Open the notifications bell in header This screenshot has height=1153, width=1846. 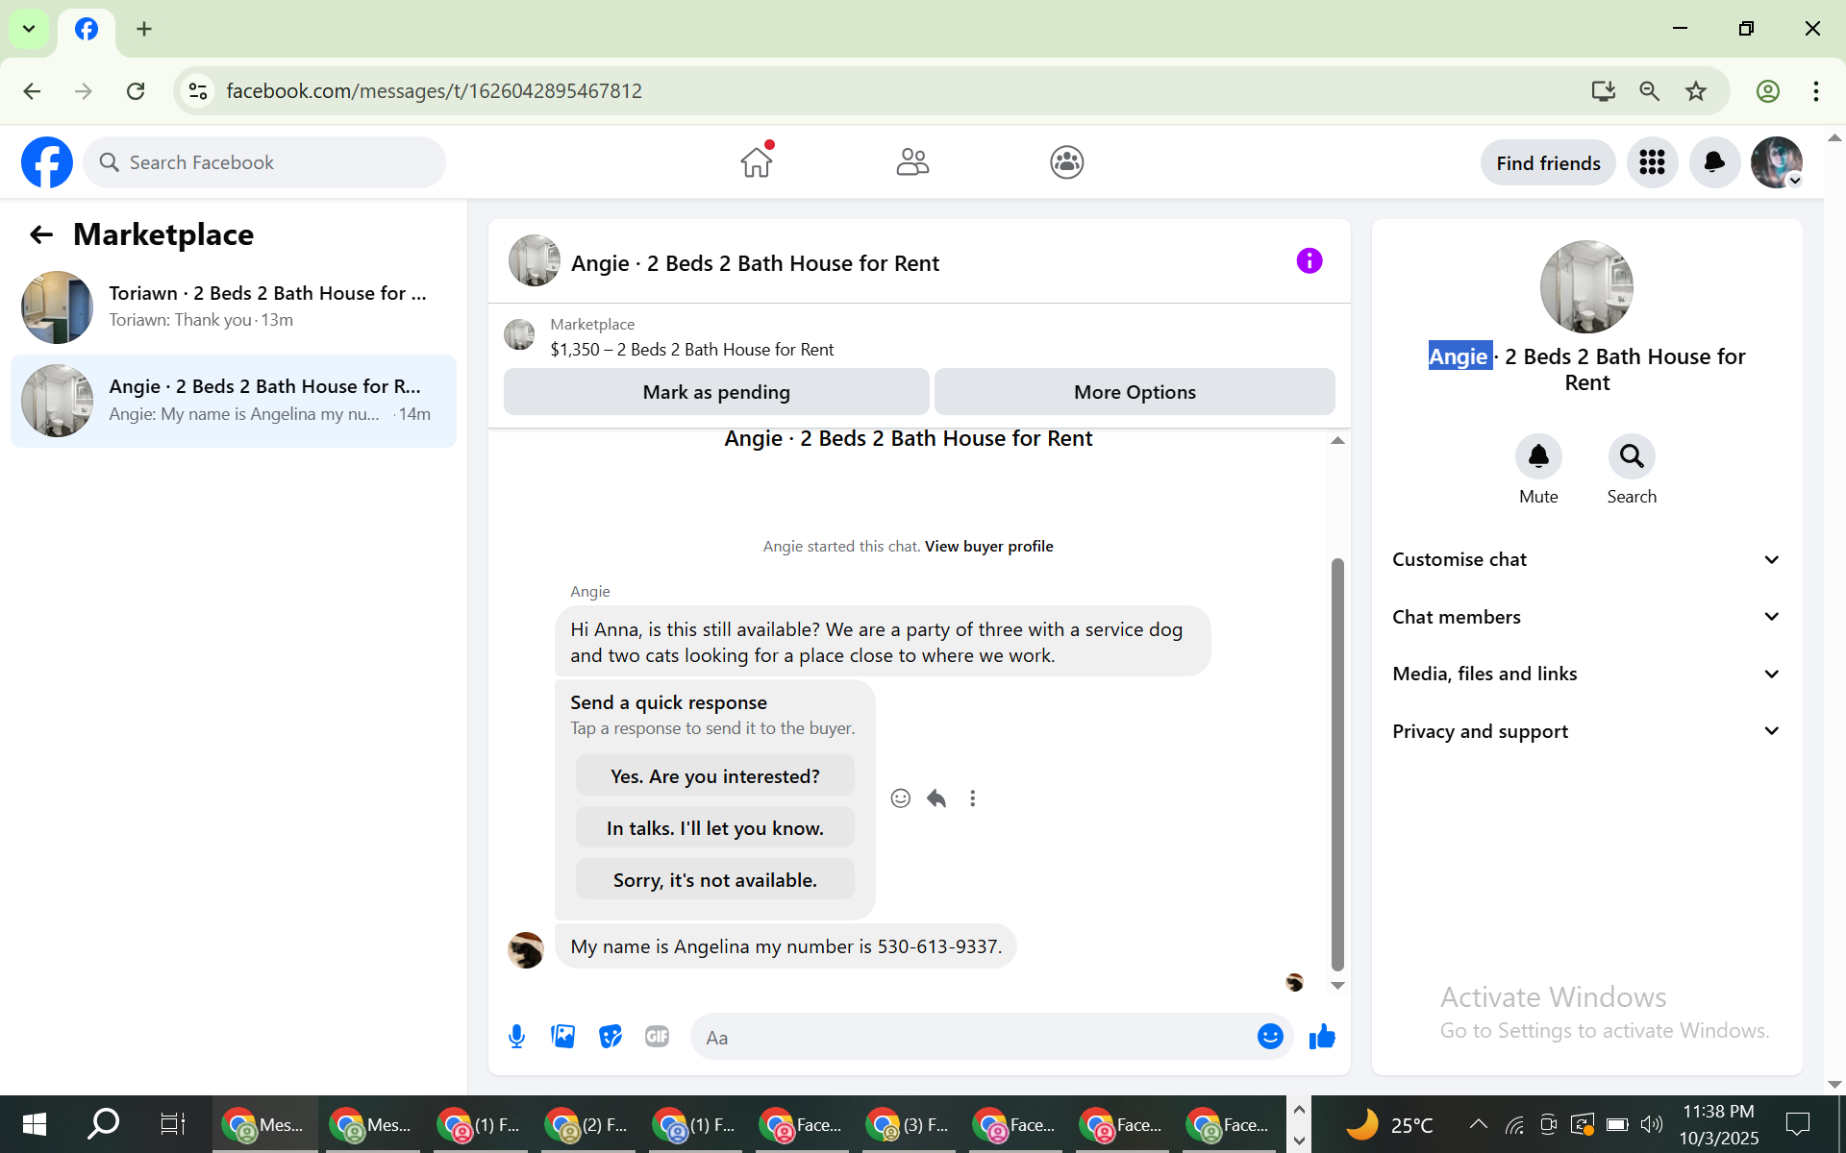pos(1714,162)
